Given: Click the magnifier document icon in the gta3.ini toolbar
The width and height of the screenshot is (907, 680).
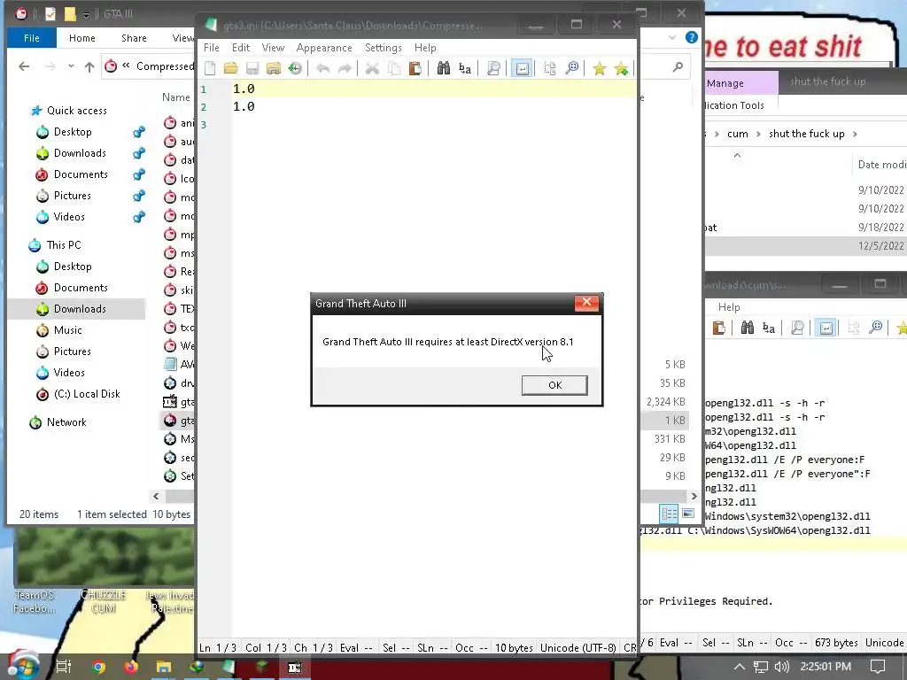Looking at the screenshot, I should 493,69.
